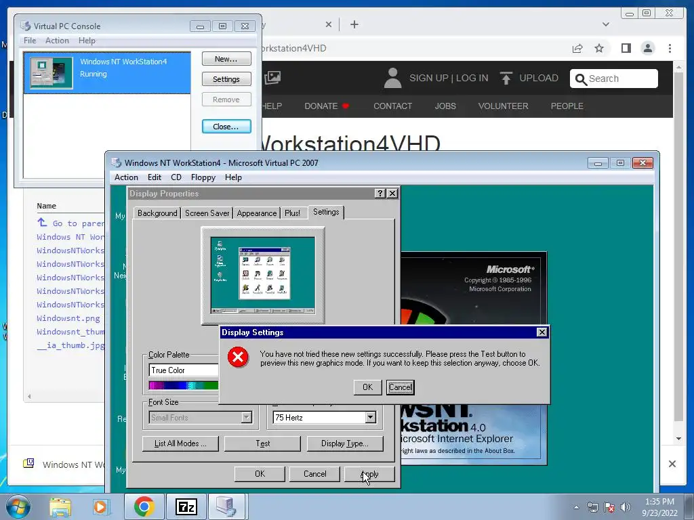Click the List All Modes button
694x520 pixels.
click(x=180, y=443)
